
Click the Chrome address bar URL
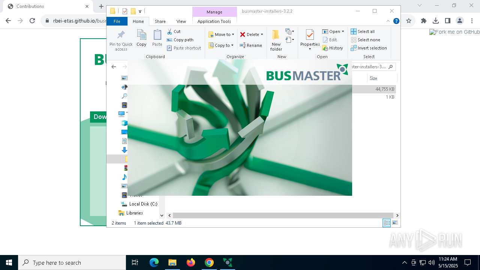tap(80, 21)
